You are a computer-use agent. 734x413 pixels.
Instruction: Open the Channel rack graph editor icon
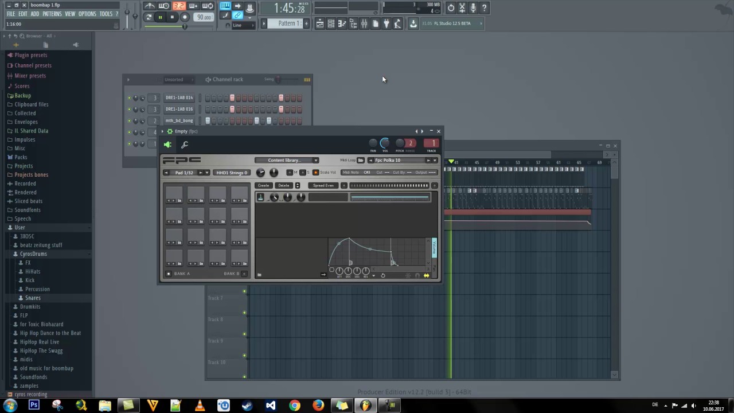(307, 79)
